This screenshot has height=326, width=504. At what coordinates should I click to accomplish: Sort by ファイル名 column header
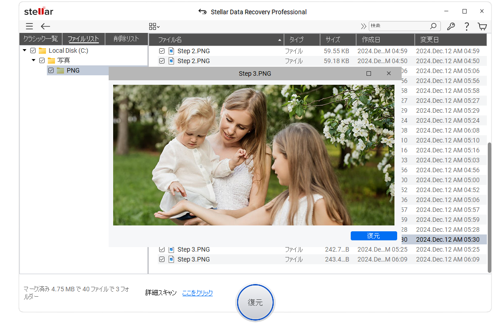click(x=216, y=40)
